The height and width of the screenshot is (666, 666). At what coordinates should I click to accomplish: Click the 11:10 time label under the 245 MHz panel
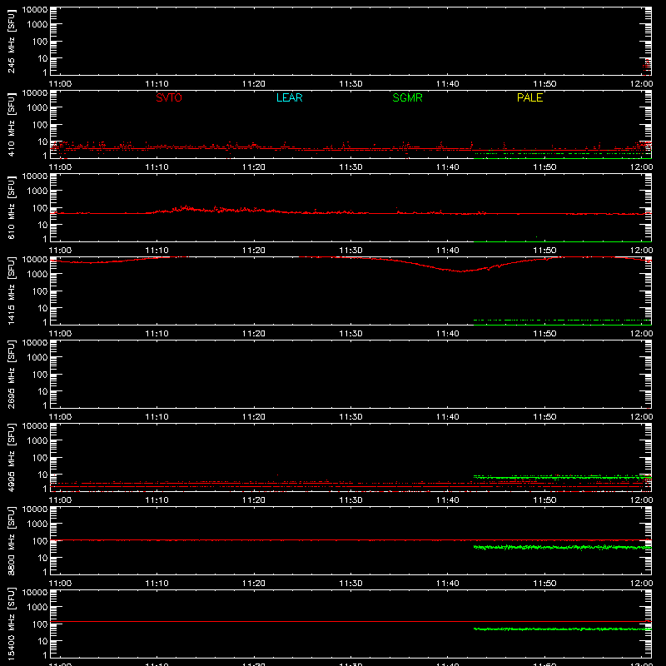tap(157, 84)
